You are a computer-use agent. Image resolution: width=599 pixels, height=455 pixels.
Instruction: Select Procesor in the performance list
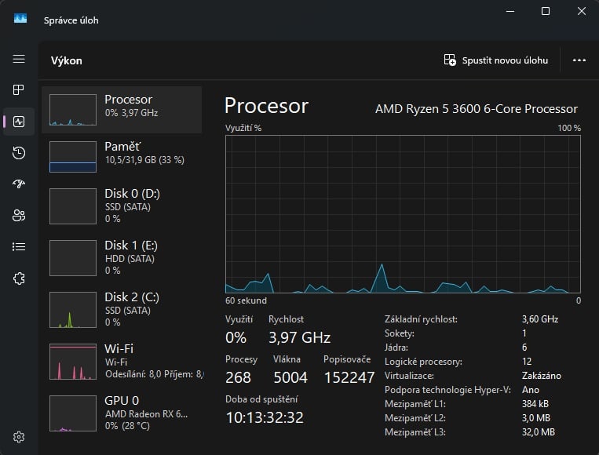(x=122, y=110)
